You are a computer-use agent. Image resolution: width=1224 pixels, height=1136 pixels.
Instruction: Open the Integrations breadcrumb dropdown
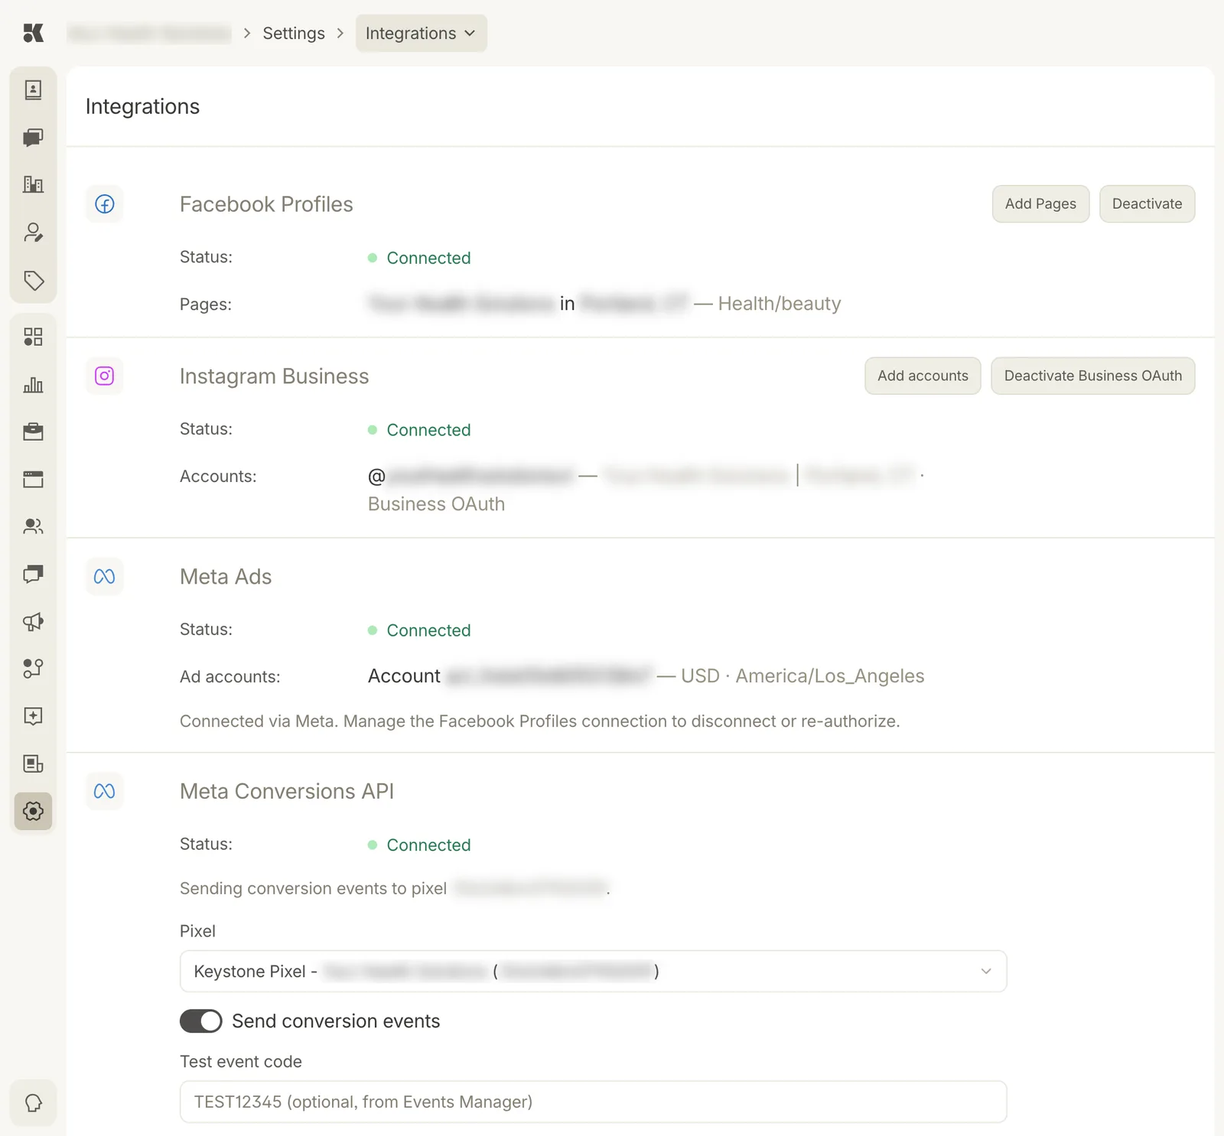coord(421,33)
